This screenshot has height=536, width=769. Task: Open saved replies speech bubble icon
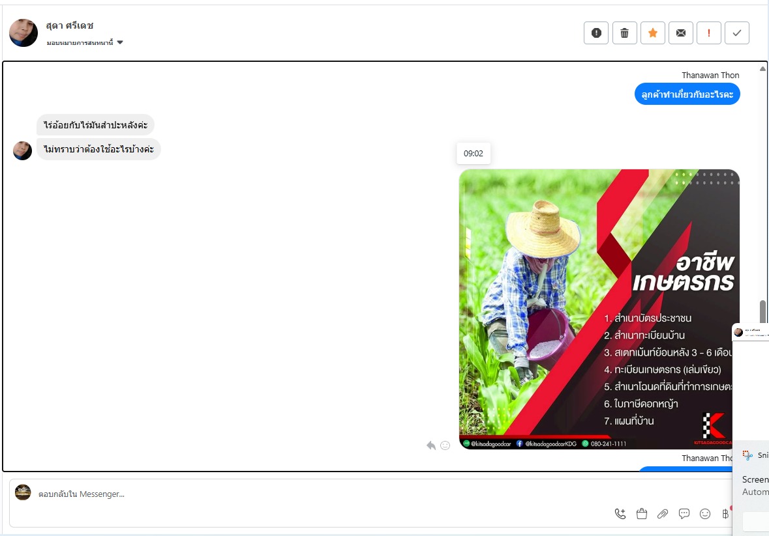point(684,513)
